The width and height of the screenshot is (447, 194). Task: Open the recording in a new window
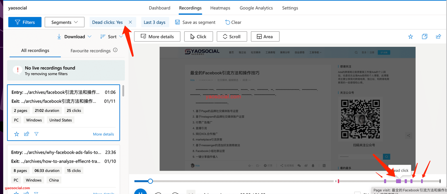[x=424, y=37]
